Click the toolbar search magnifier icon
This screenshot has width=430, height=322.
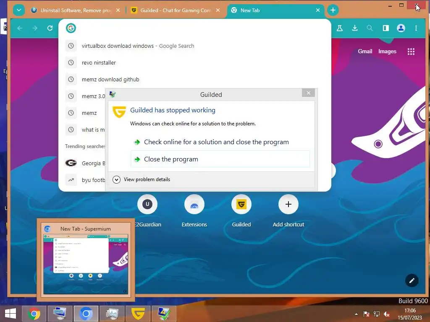370,28
